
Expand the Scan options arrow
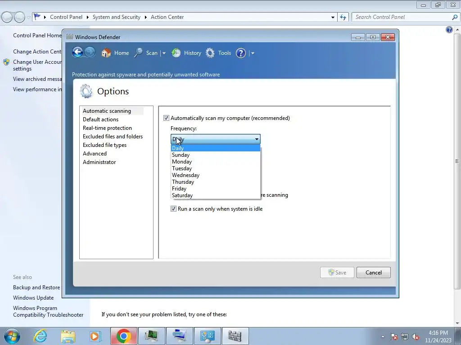[164, 53]
